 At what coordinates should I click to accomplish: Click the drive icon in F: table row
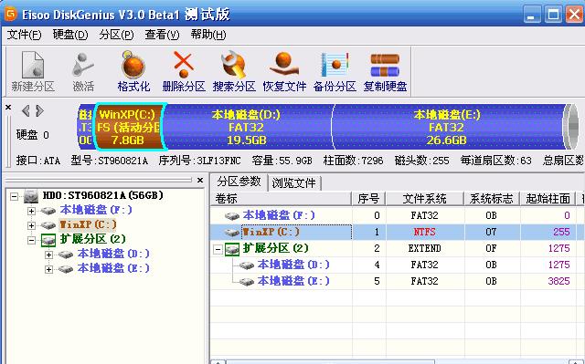pos(232,215)
